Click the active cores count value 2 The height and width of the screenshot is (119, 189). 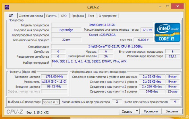click(x=117, y=102)
